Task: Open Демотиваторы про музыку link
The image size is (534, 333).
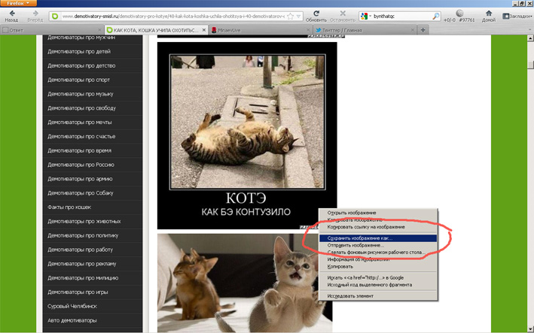Action: point(81,94)
